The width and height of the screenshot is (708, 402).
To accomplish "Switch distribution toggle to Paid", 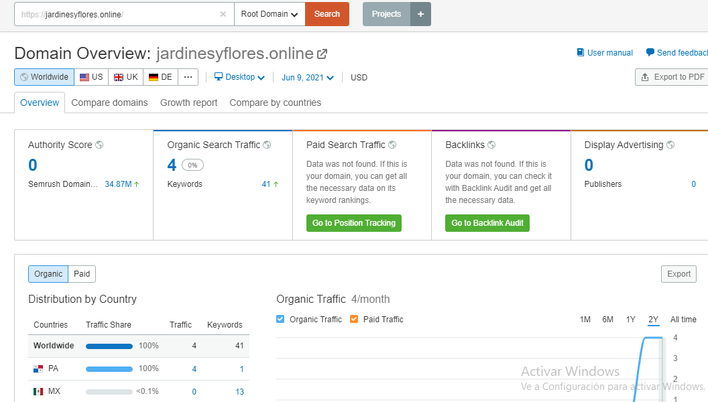I will coord(82,274).
